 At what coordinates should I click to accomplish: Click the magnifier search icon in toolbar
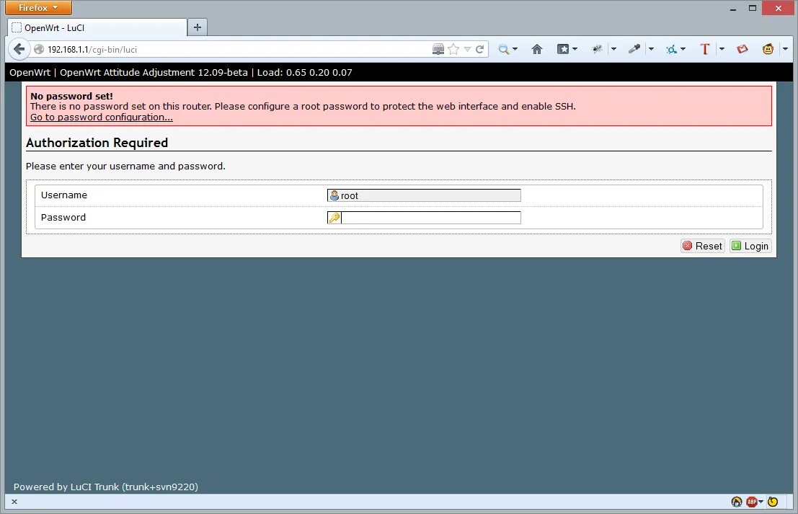pyautogui.click(x=503, y=49)
